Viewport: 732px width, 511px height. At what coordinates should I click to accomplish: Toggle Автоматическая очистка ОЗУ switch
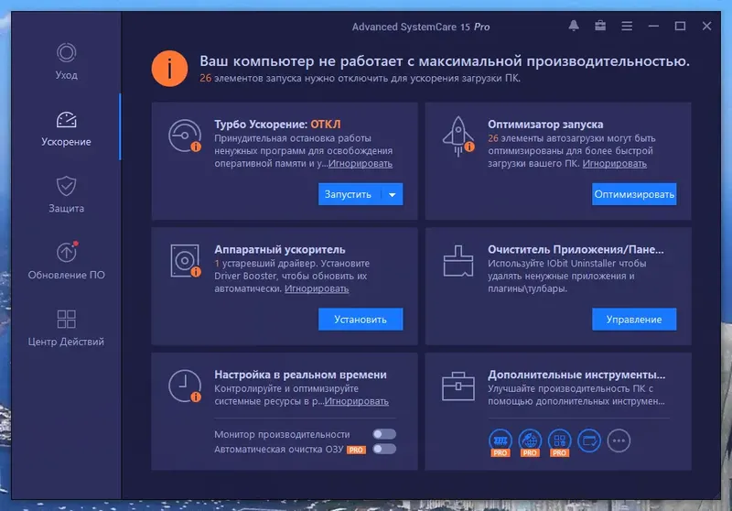coord(384,449)
